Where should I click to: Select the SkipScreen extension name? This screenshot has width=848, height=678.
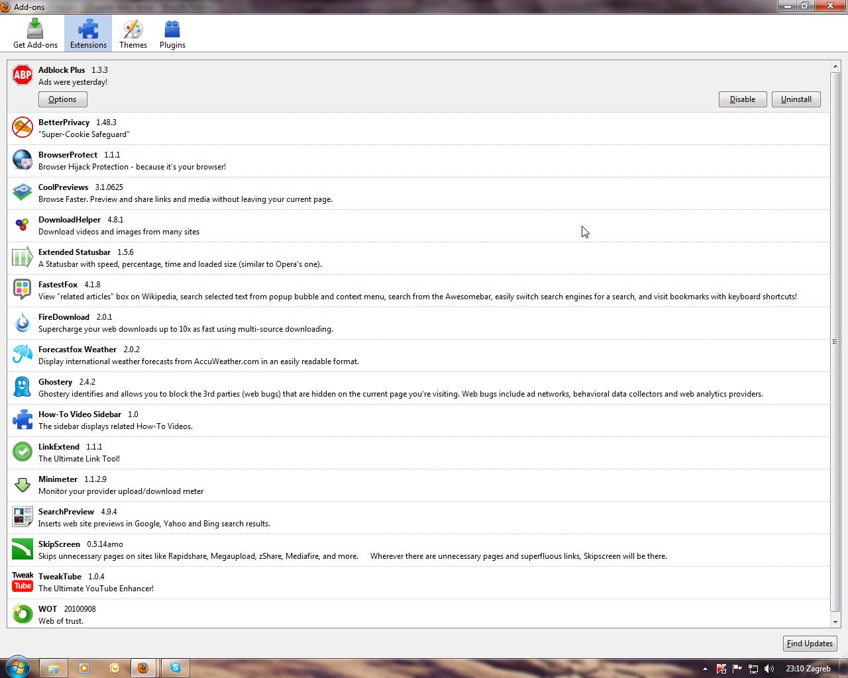(59, 544)
